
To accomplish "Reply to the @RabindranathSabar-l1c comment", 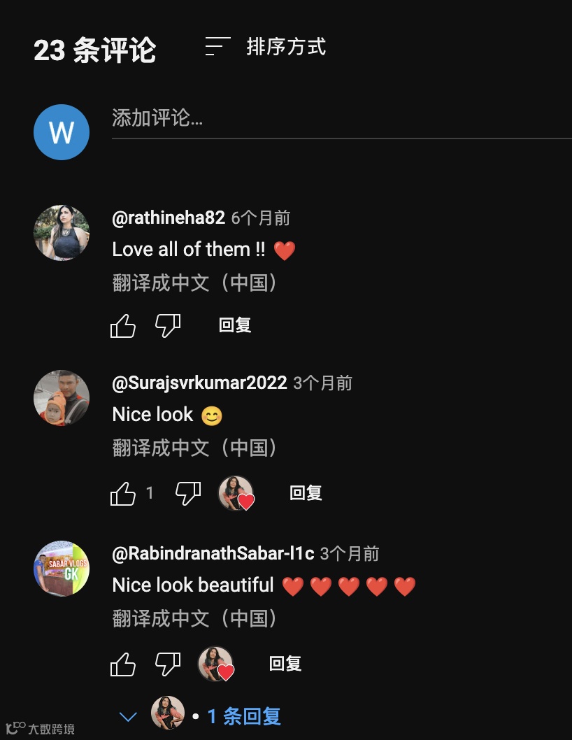I will coord(285,664).
